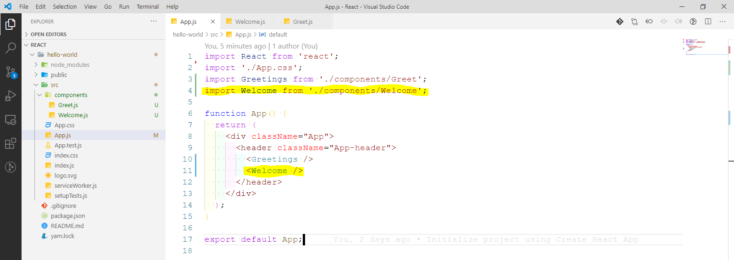Click Open Changes compare icon in editor toolbar
The width and height of the screenshot is (734, 260).
(x=634, y=22)
